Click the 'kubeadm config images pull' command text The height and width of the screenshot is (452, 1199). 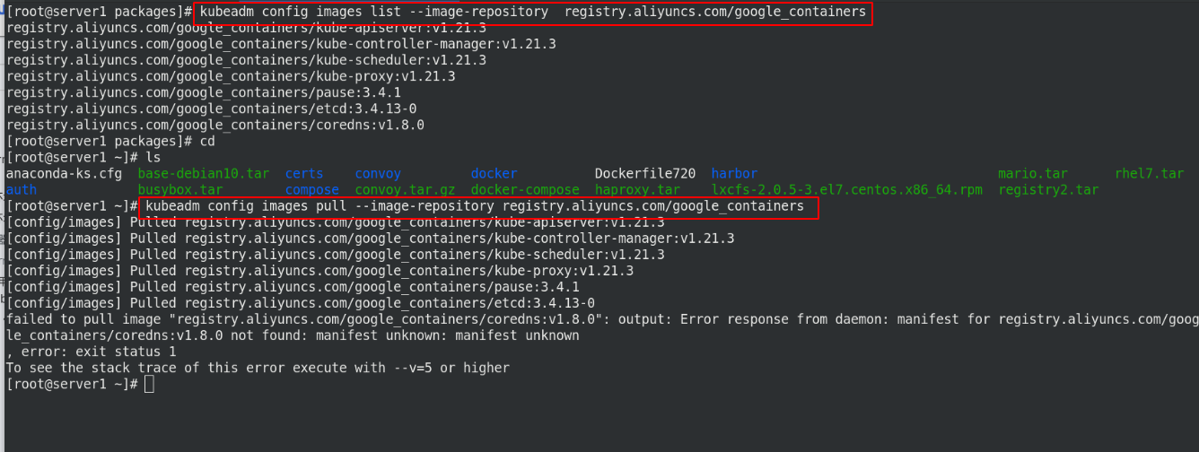pyautogui.click(x=475, y=206)
